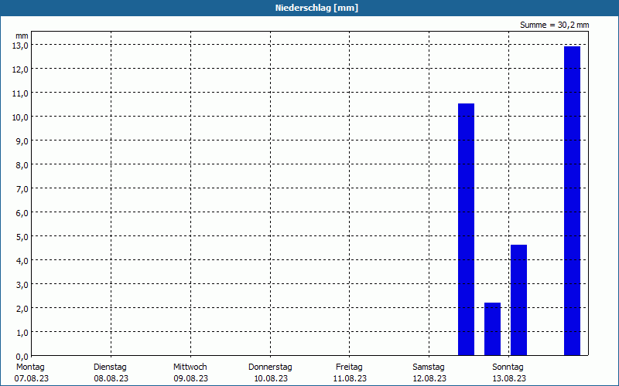This screenshot has width=619, height=386.
Task: Click the '3,0' y-axis value
Action: [x=24, y=285]
